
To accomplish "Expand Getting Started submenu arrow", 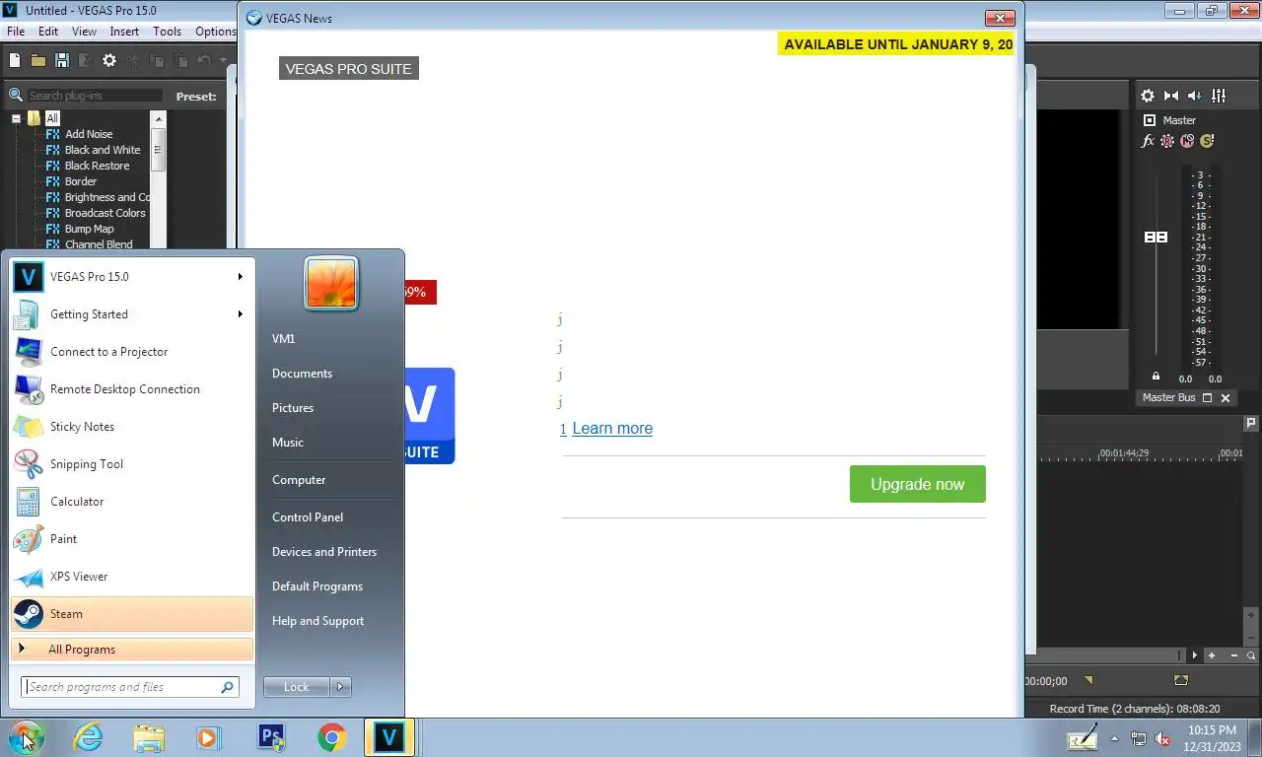I will (x=240, y=314).
